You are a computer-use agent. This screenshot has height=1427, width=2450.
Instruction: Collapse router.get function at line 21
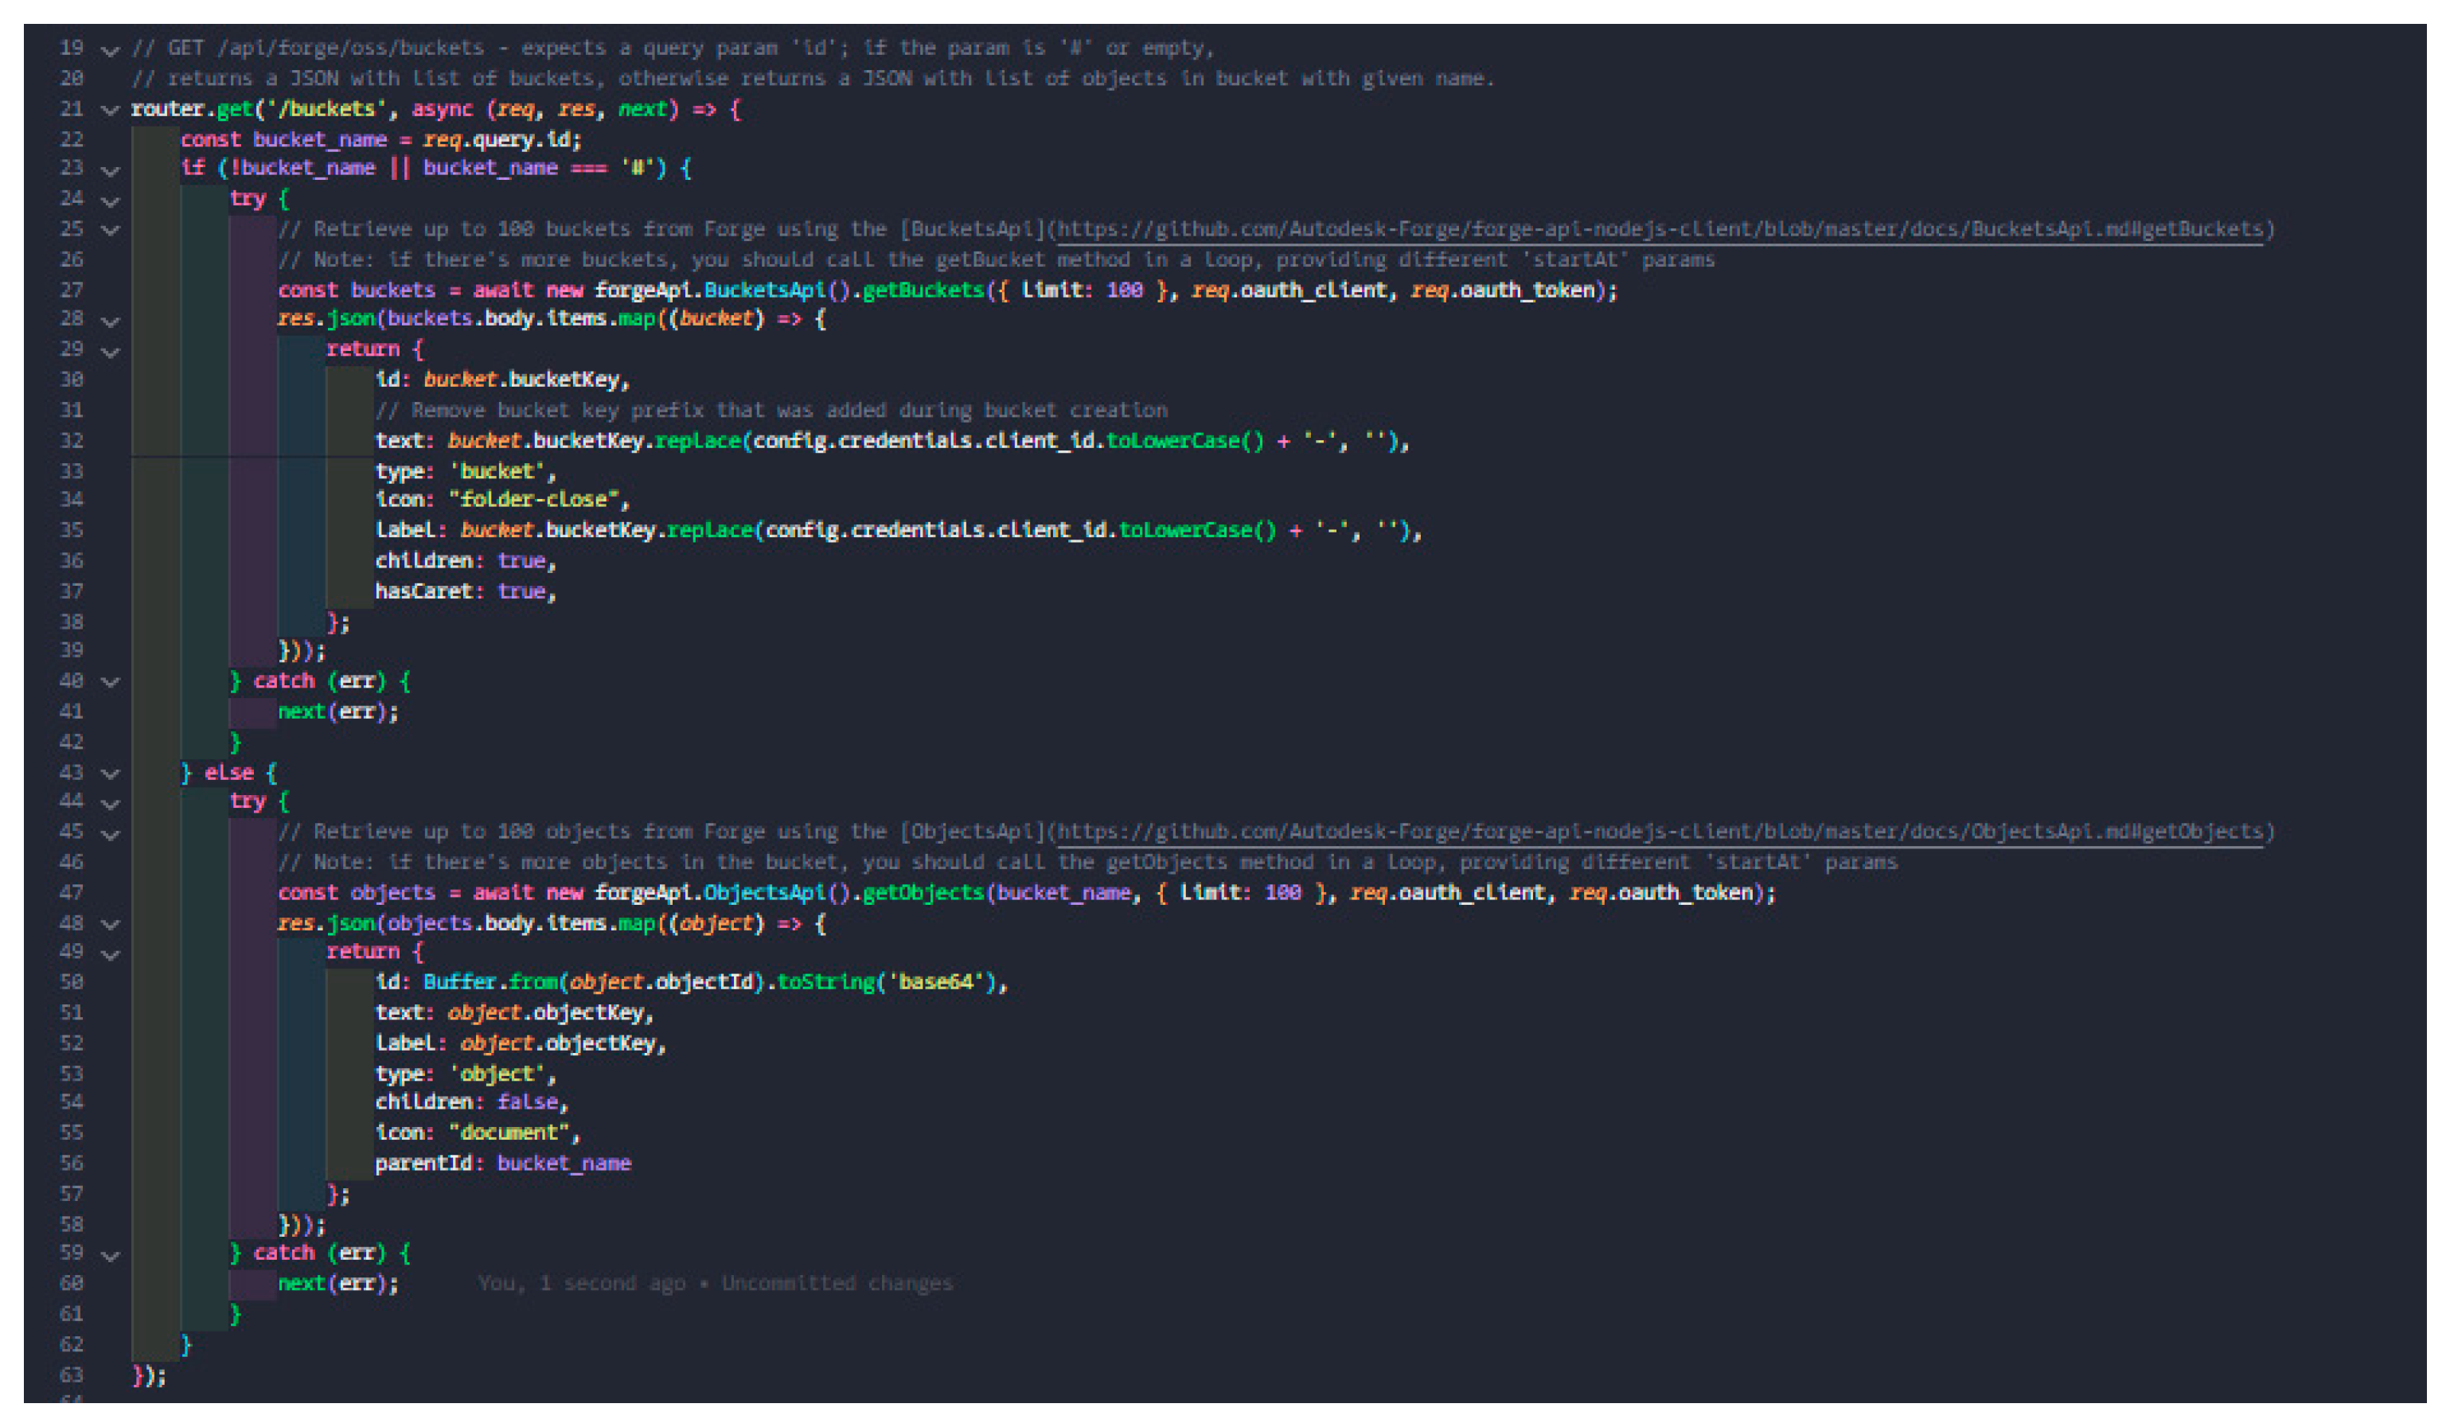coord(111,110)
